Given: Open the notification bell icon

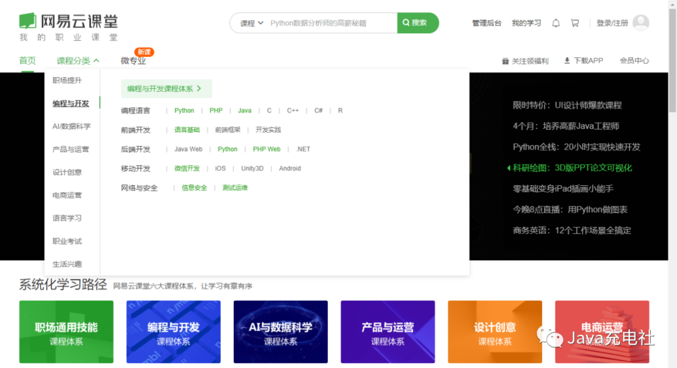Looking at the screenshot, I should click(x=555, y=22).
